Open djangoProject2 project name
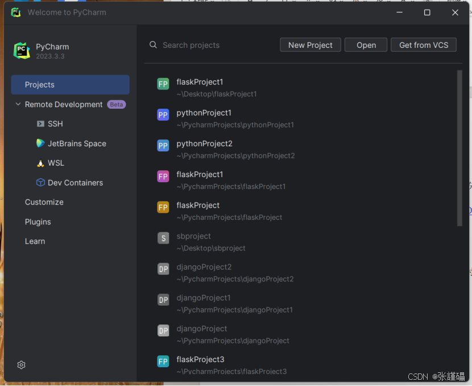Screen dimensions: 472x386 pos(204,267)
